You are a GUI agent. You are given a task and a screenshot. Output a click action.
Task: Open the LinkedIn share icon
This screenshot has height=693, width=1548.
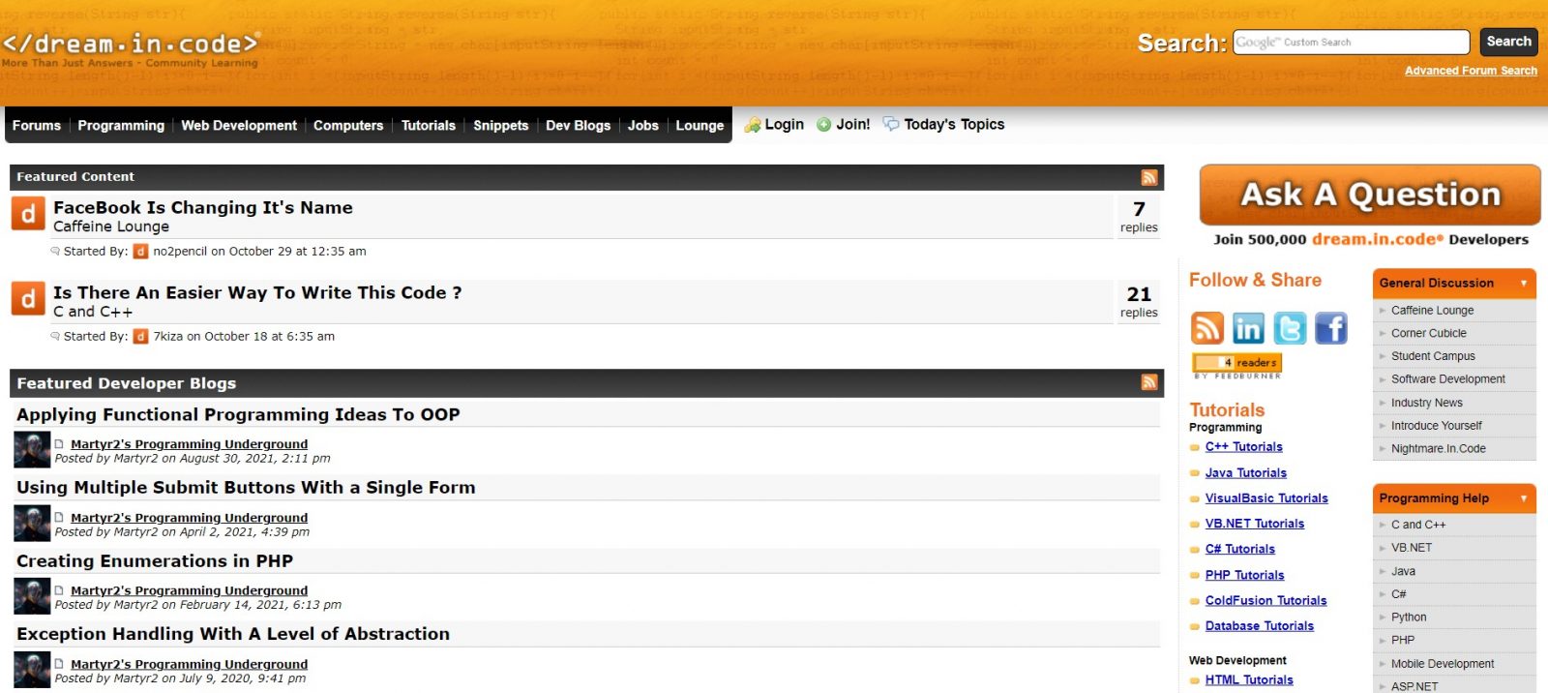[x=1248, y=328]
